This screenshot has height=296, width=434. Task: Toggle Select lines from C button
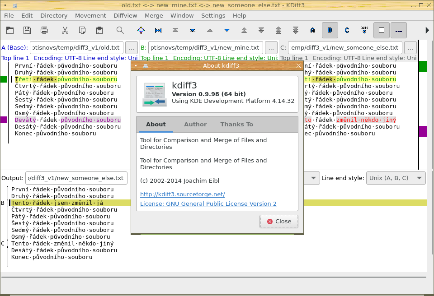point(347,30)
